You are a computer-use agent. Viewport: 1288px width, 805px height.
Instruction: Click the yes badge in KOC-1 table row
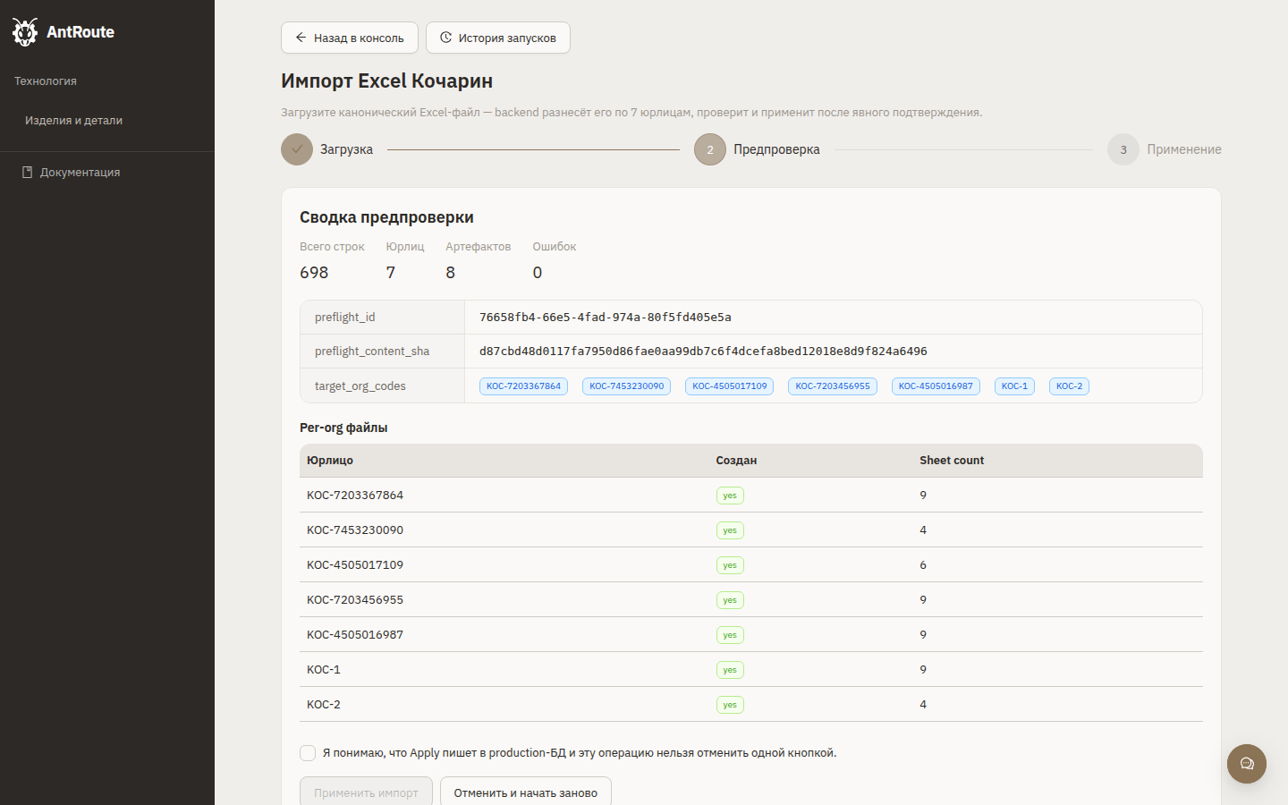pyautogui.click(x=730, y=670)
